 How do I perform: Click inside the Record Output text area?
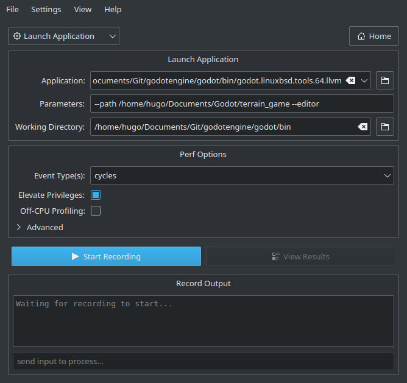[203, 321]
